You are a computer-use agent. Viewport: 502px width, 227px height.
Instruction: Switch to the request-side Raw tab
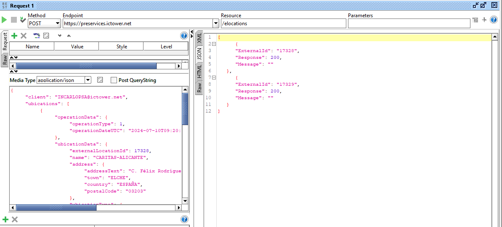click(x=5, y=60)
